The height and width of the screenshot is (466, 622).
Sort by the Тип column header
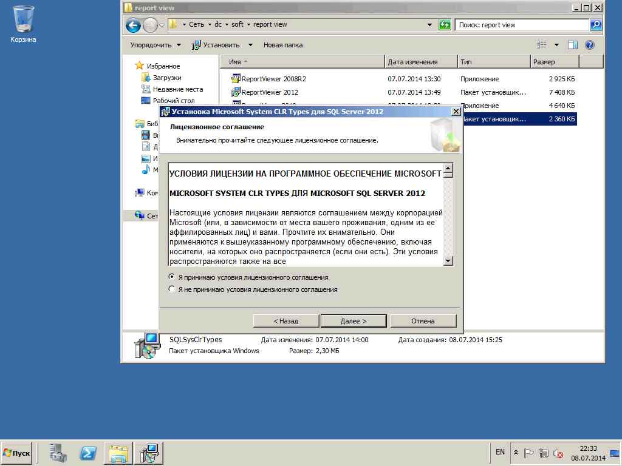pos(494,62)
